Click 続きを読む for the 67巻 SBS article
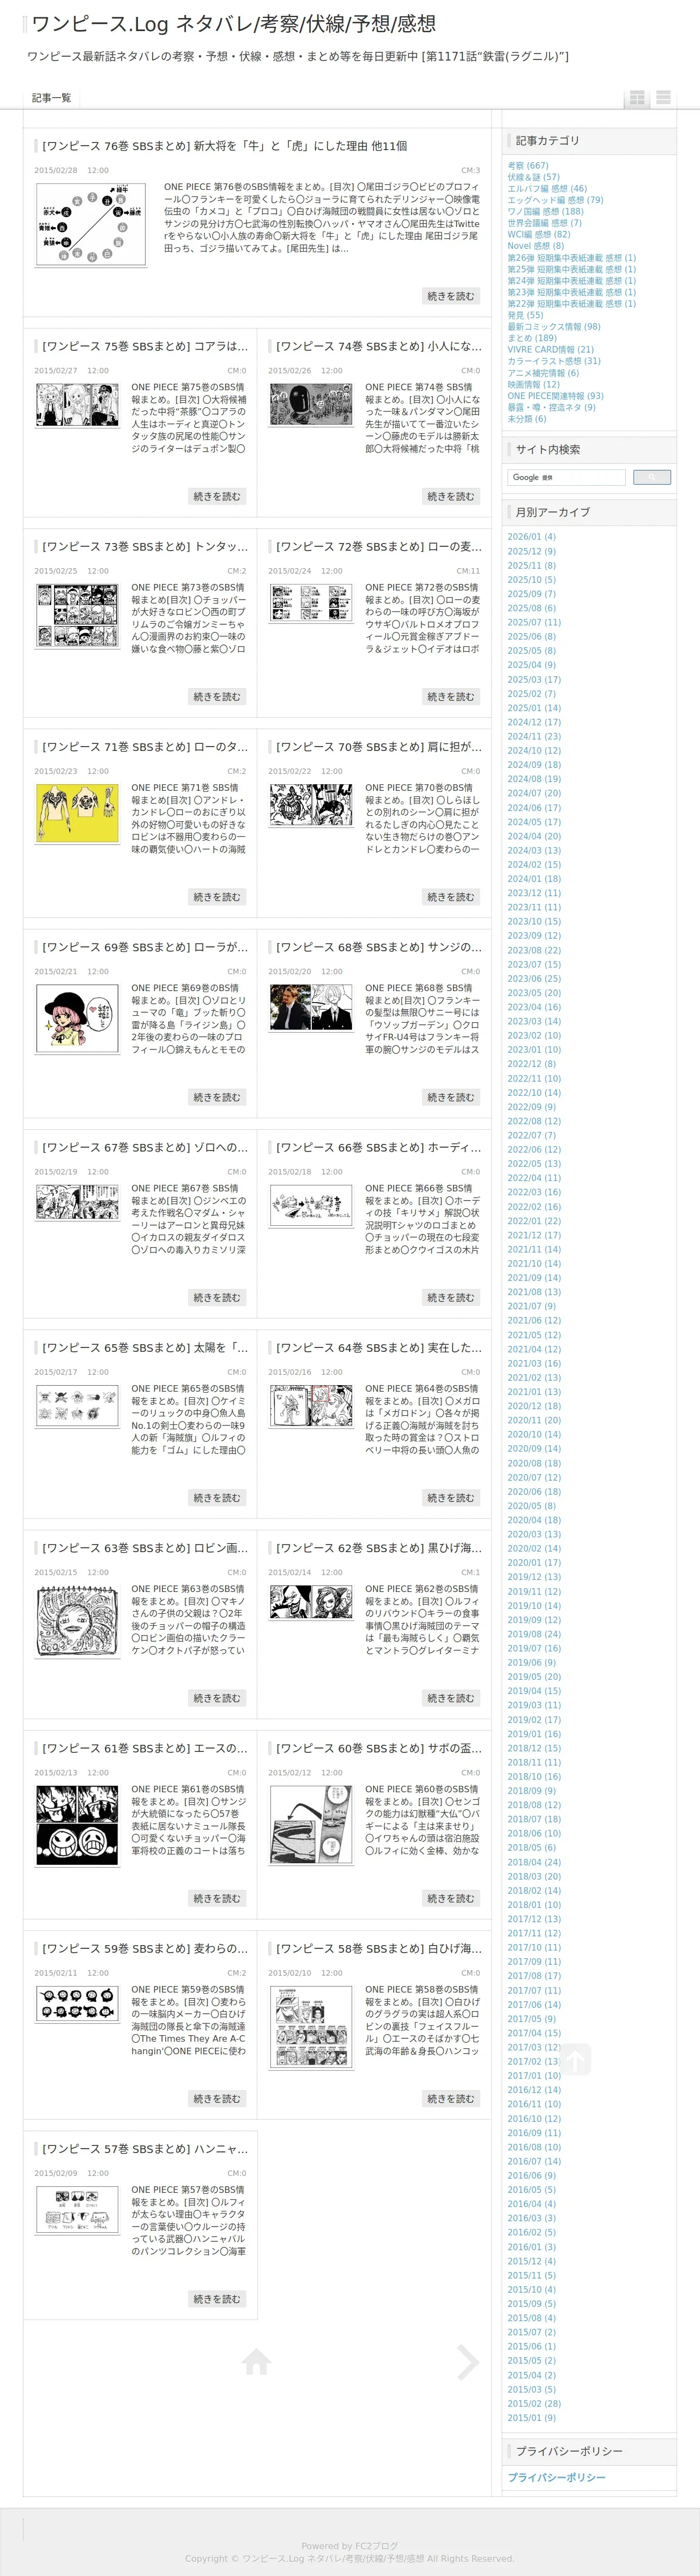This screenshot has height=2576, width=700. [216, 1297]
